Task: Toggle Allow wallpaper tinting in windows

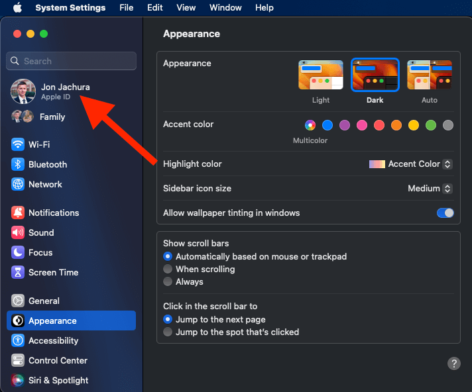Action: [445, 213]
